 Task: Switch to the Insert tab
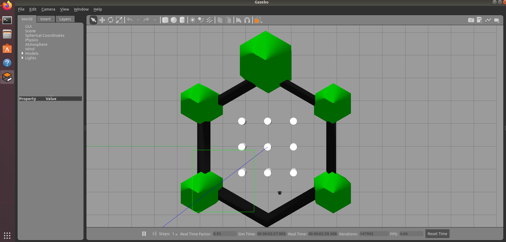46,19
